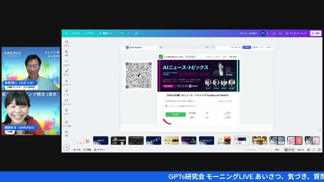Select the solid pink two-panel thumbnail

[x=295, y=141]
